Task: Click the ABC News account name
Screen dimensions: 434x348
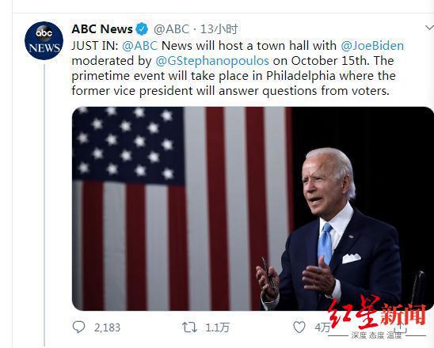Action: [x=102, y=29]
